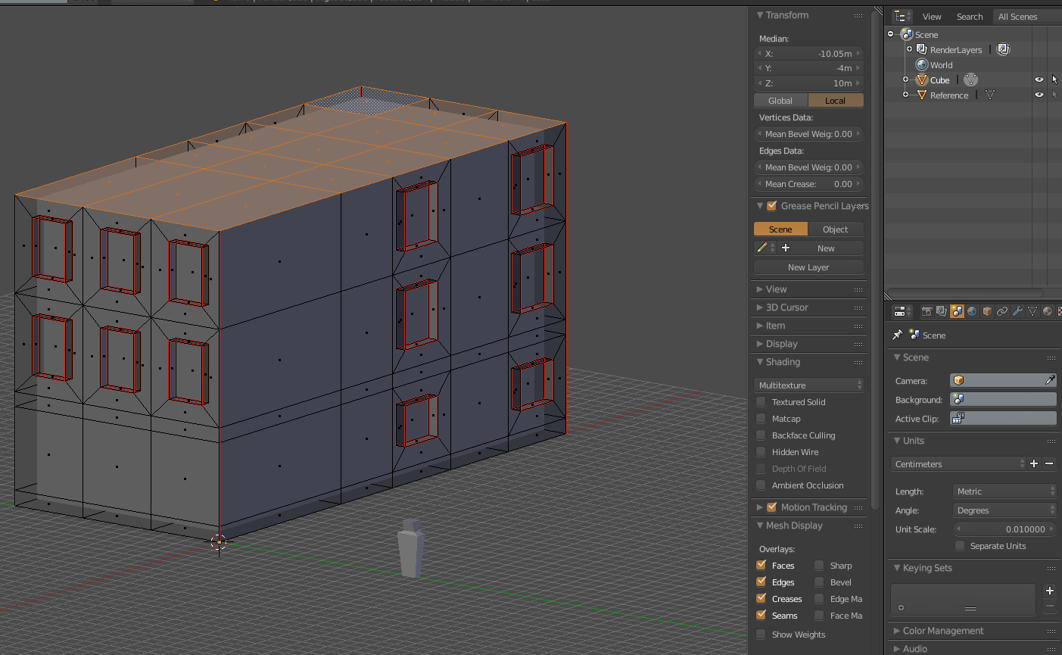
Task: Open the Object Data mesh triangle icon
Action: click(x=1031, y=310)
